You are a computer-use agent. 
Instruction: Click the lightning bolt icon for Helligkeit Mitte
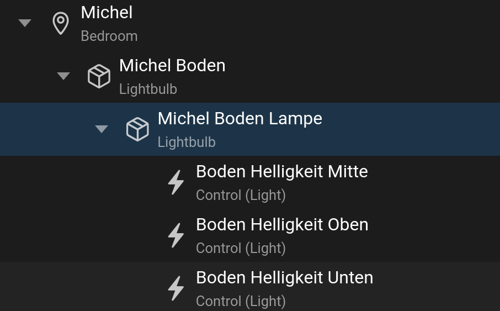pos(176,182)
